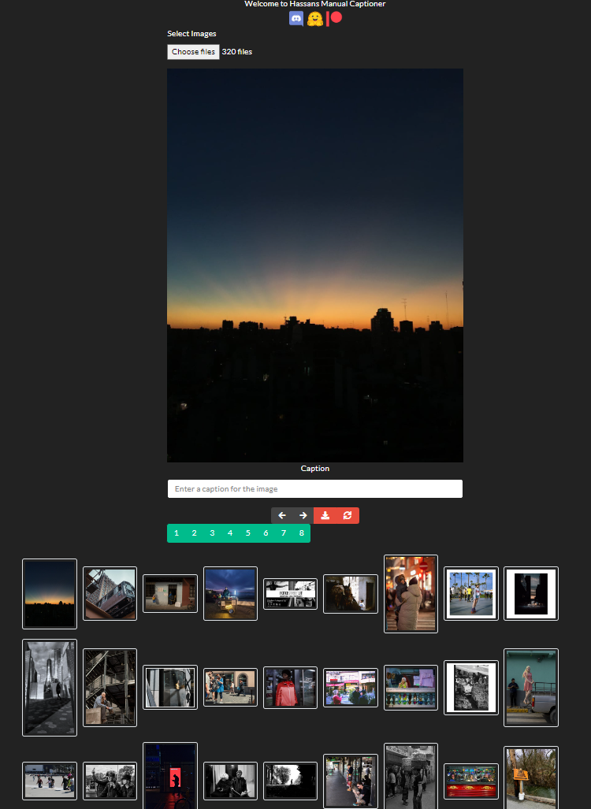Select the monochrome pointing man thumbnail
The height and width of the screenshot is (809, 591).
click(110, 781)
